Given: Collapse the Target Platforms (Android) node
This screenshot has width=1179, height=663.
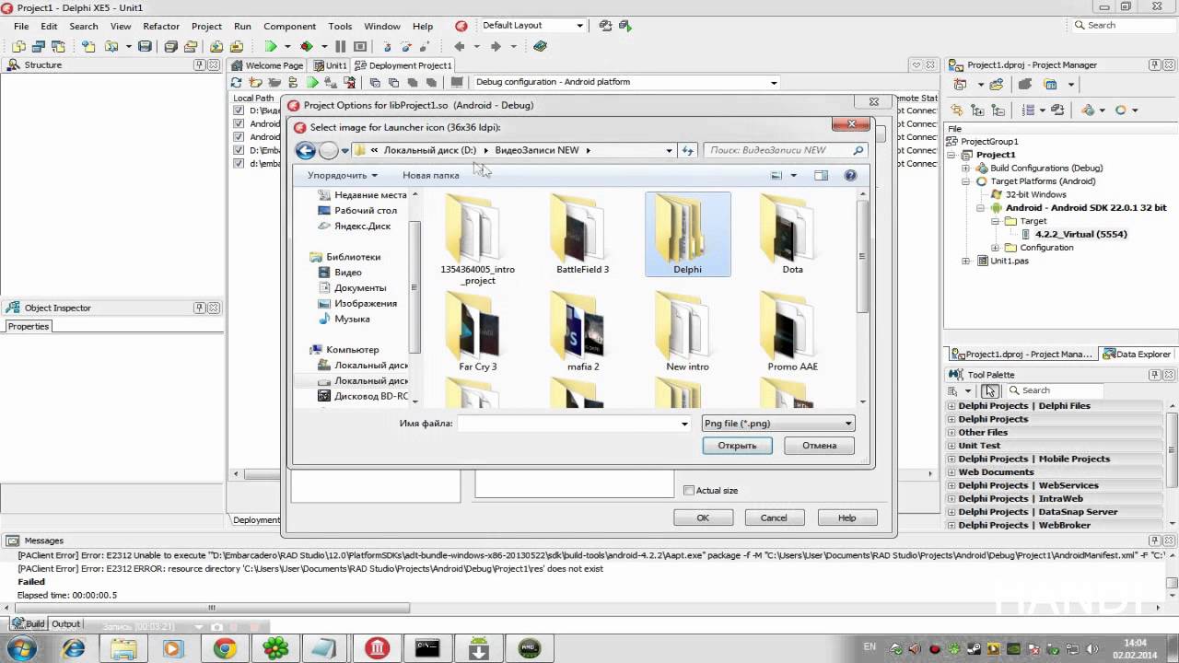Looking at the screenshot, I should [965, 181].
